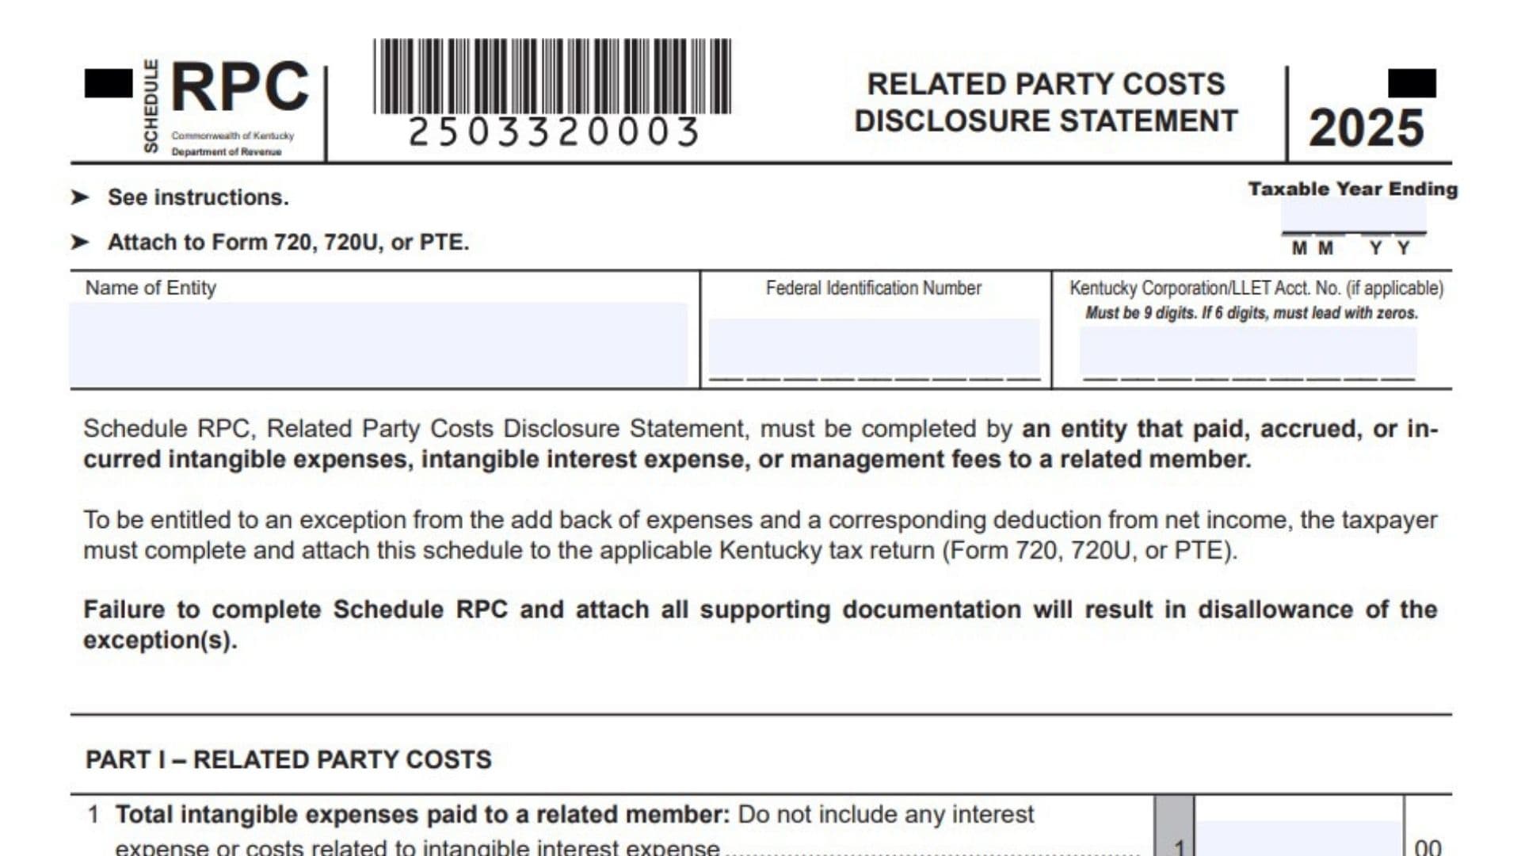Click the black registration mark near SCHEDULE
The image size is (1521, 856).
point(109,83)
